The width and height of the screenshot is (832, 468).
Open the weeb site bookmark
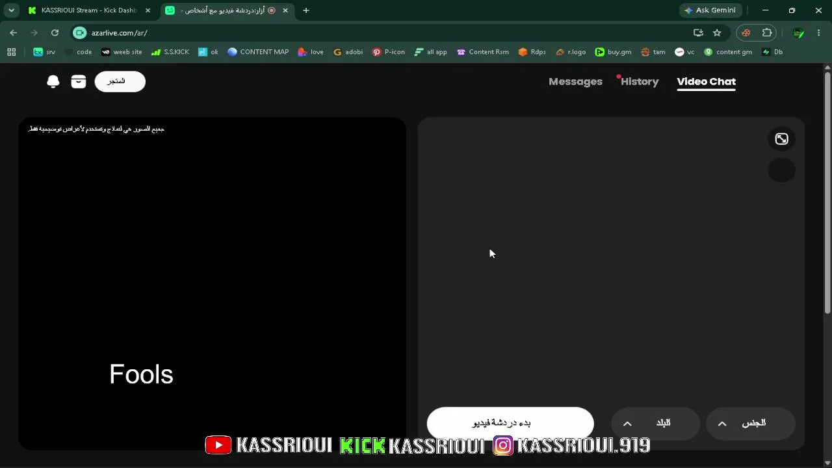click(122, 52)
